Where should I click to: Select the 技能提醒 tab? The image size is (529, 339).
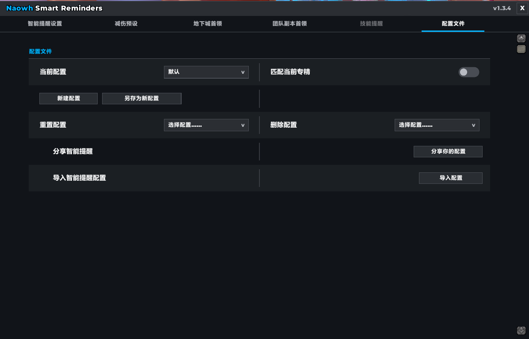(x=371, y=23)
